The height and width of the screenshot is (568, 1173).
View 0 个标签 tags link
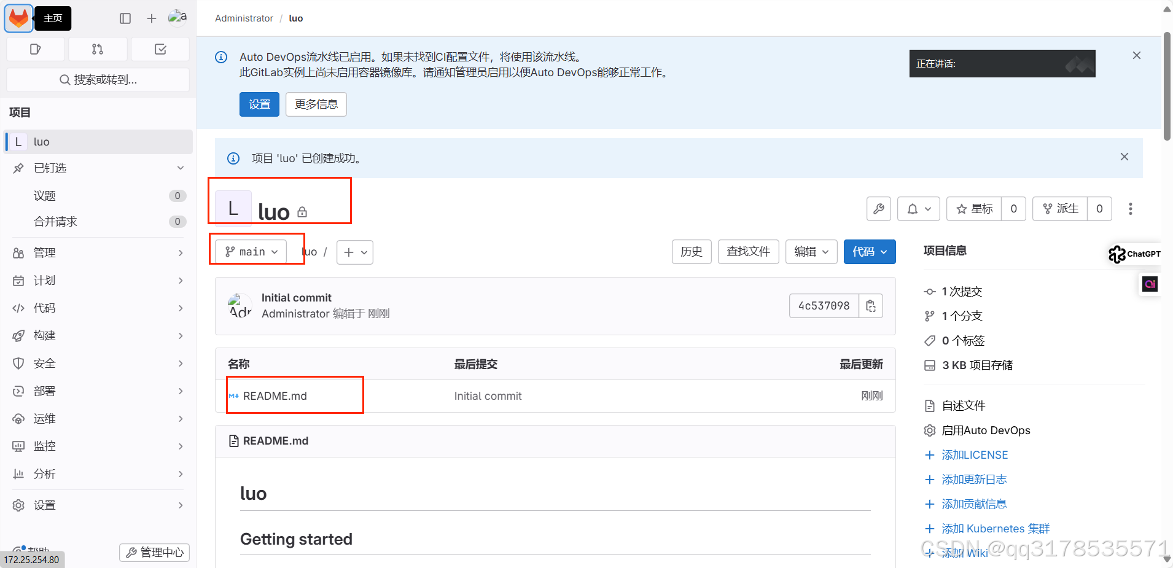pos(963,341)
